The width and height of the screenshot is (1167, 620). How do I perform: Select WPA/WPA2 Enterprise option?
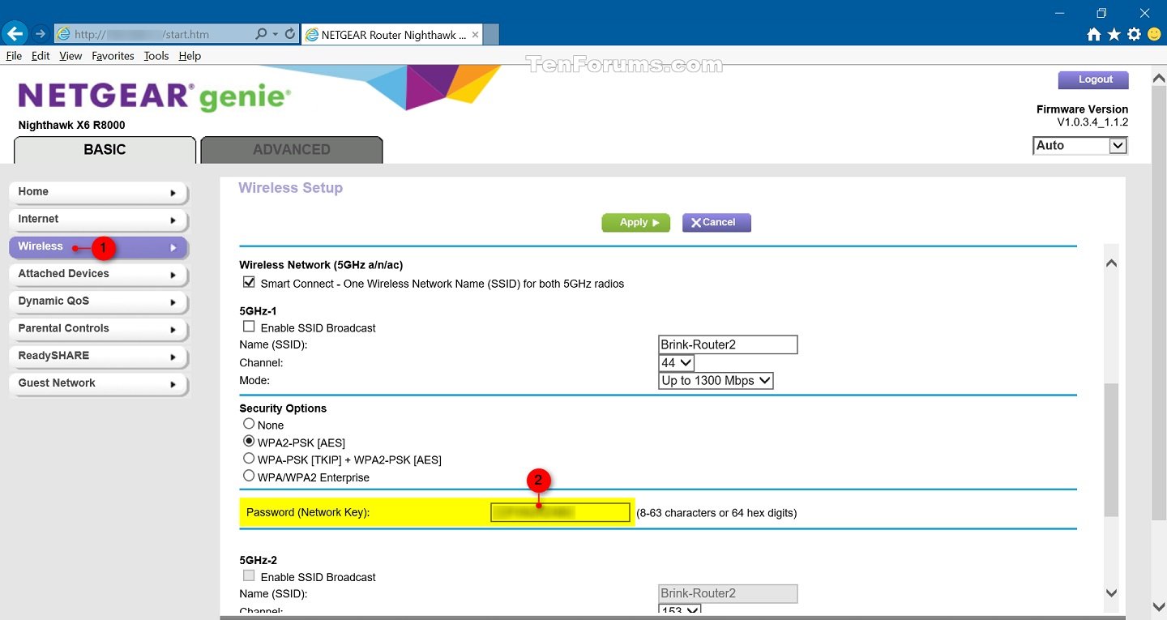(x=249, y=477)
